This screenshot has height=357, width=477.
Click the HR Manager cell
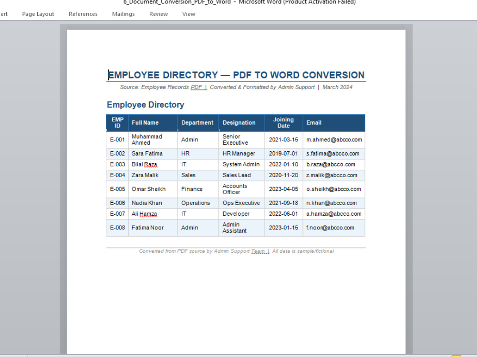(x=242, y=154)
